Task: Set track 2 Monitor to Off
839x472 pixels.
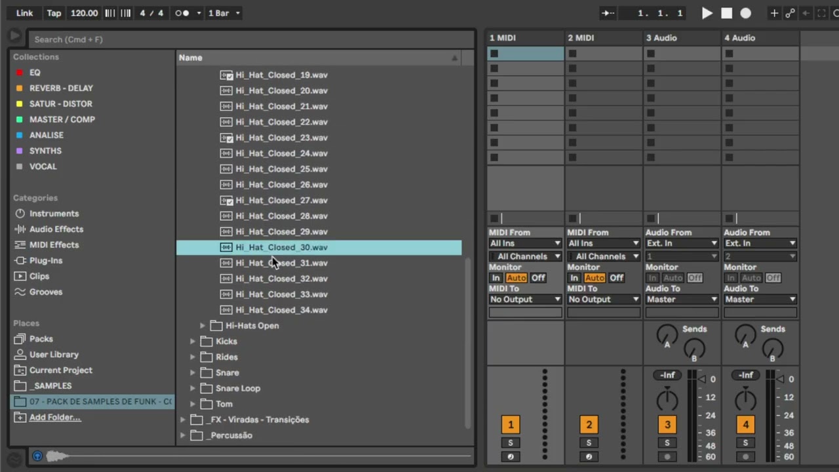Action: [x=616, y=278]
